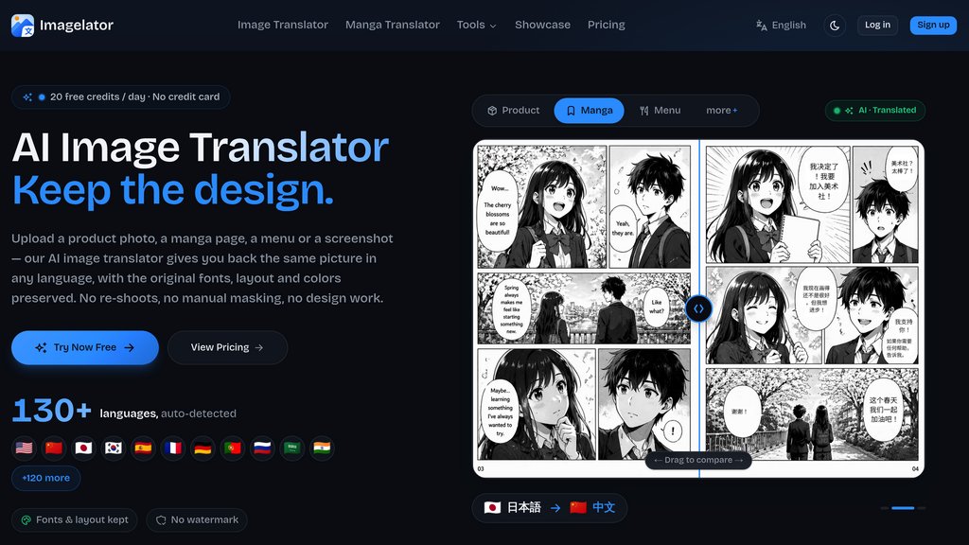This screenshot has width=969, height=545.
Task: Select the Product demo tab
Action: point(513,111)
